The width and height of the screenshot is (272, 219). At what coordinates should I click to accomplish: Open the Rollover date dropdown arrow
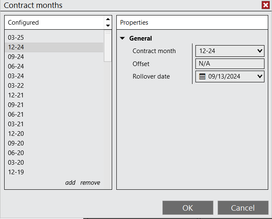[x=260, y=76]
